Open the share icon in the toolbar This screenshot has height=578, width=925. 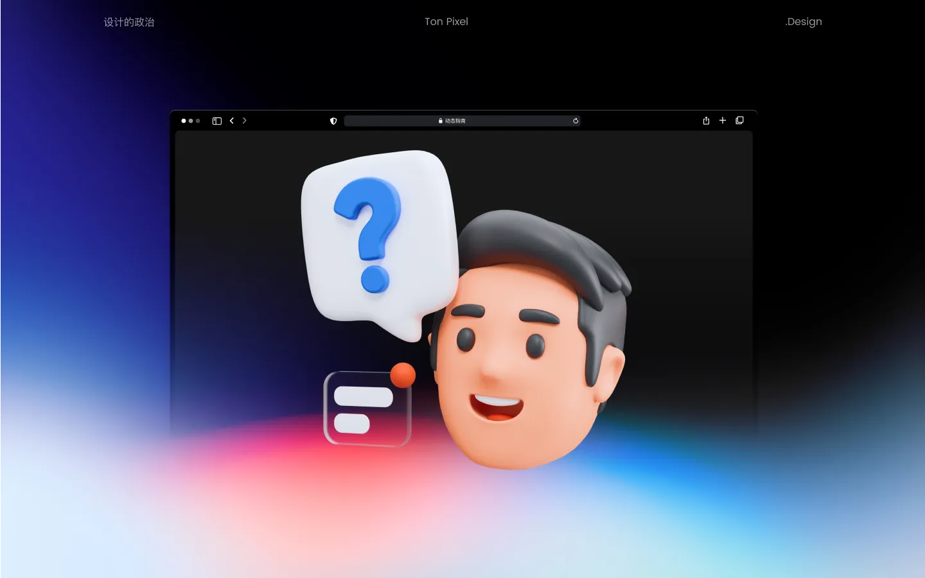point(706,120)
